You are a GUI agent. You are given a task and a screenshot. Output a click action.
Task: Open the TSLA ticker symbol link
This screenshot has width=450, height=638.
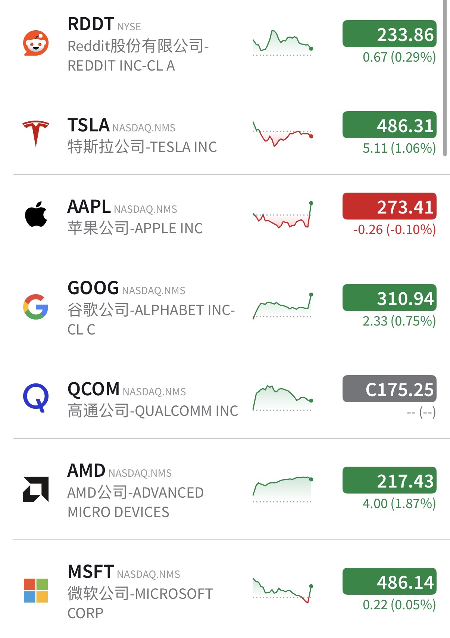(88, 125)
